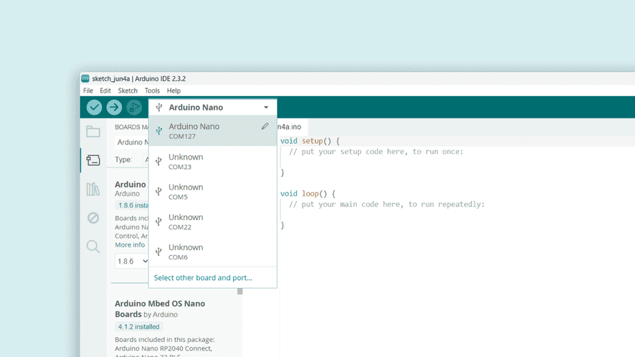Start the debugger from the toolbar
The height and width of the screenshot is (357, 635).
pos(134,107)
